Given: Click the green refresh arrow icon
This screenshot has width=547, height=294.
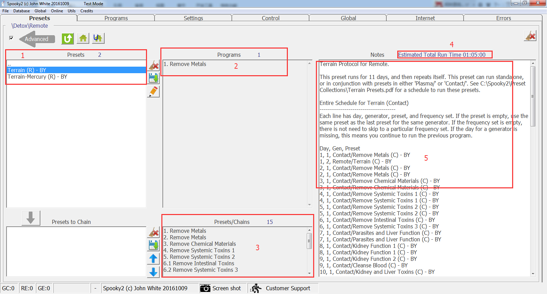Looking at the screenshot, I should pyautogui.click(x=68, y=38).
